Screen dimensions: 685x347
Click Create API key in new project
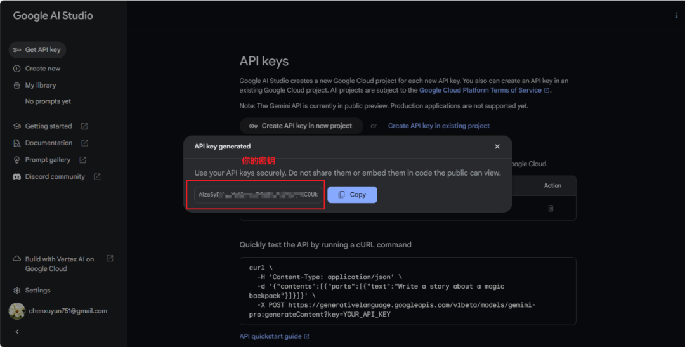click(301, 126)
